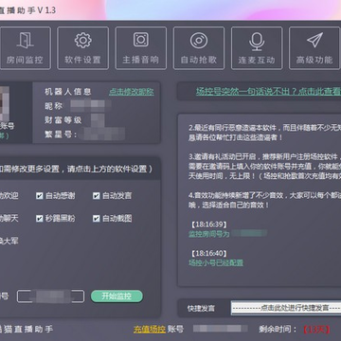The height and width of the screenshot is (341, 341).
Task: Toggle the 秒踢黑粉 checkbox
Action: point(40,219)
